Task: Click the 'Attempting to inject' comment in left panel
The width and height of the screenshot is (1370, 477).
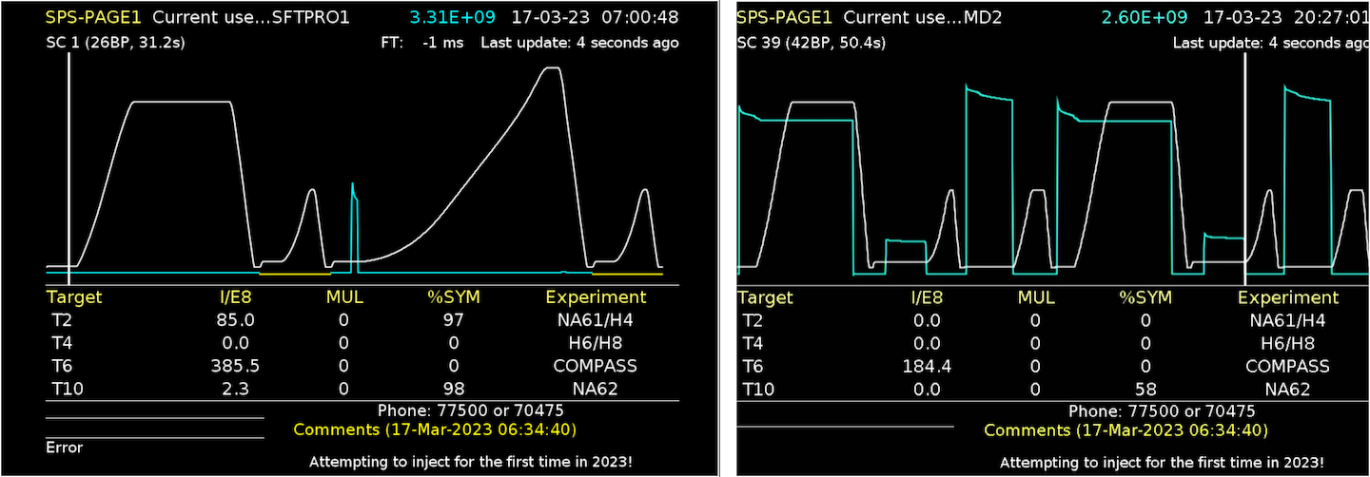Action: pos(471,462)
